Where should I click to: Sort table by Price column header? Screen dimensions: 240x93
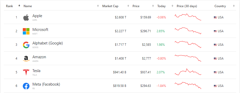[x=136, y=6]
